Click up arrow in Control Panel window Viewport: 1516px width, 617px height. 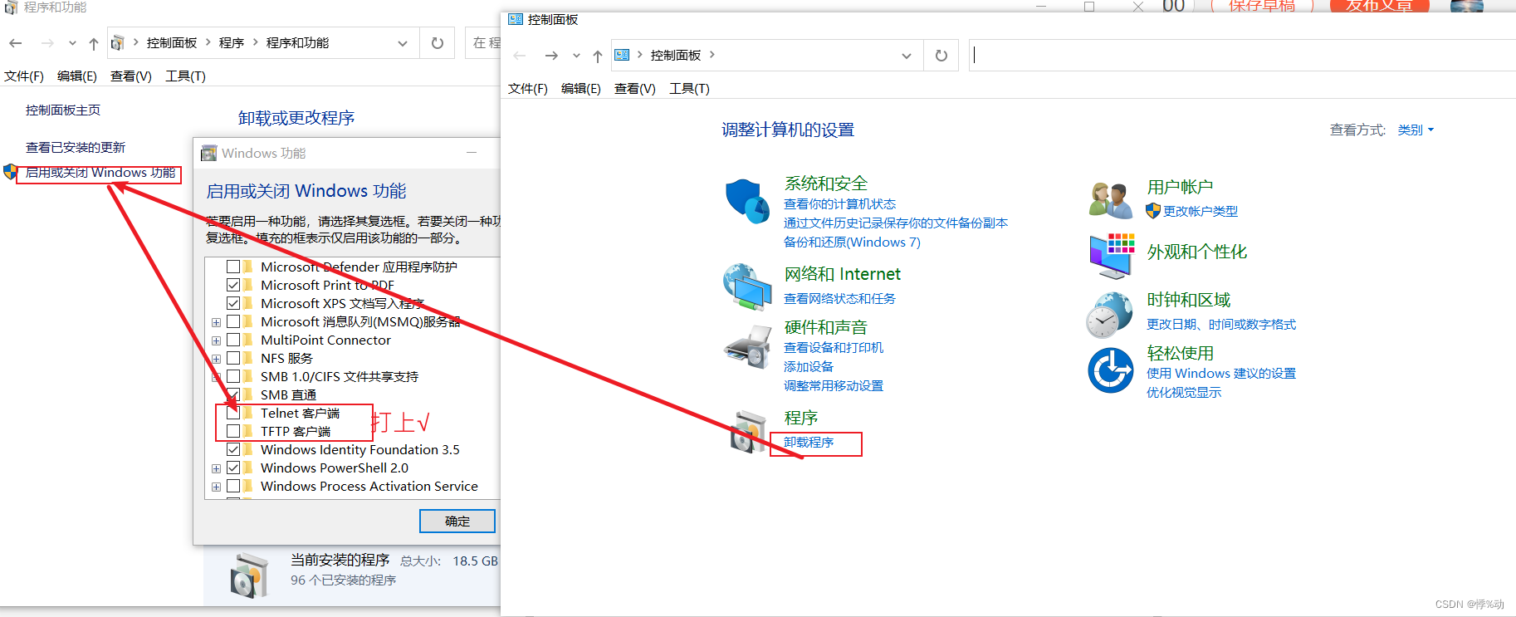pos(598,56)
